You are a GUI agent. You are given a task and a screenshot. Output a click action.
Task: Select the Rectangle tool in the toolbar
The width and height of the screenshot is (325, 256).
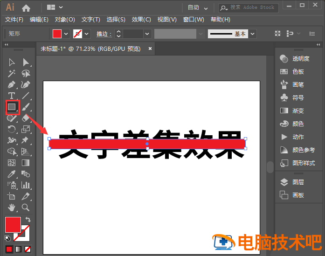point(12,107)
